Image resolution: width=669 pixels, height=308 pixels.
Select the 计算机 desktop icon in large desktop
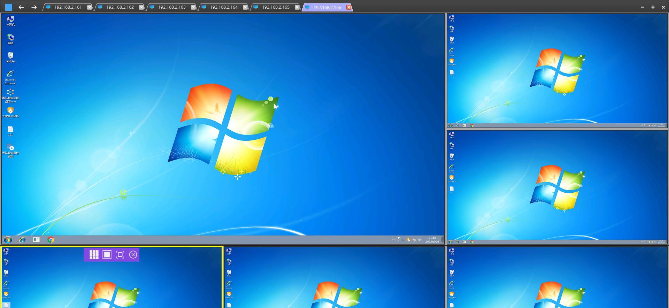click(10, 21)
